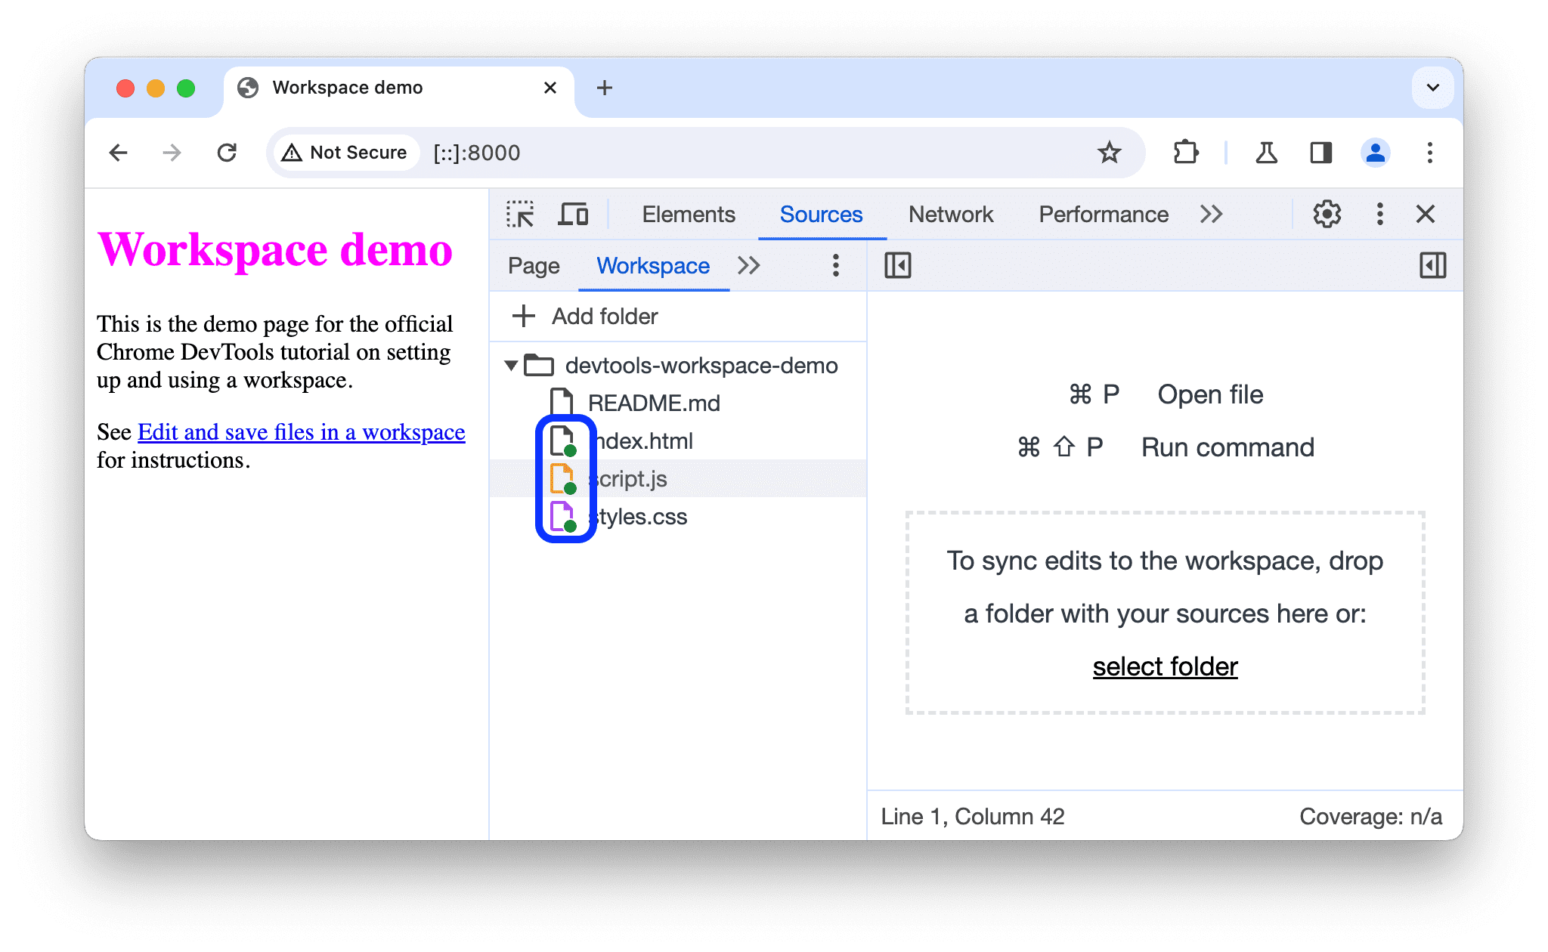Click the inspect element cursor icon
The width and height of the screenshot is (1548, 952).
(522, 213)
